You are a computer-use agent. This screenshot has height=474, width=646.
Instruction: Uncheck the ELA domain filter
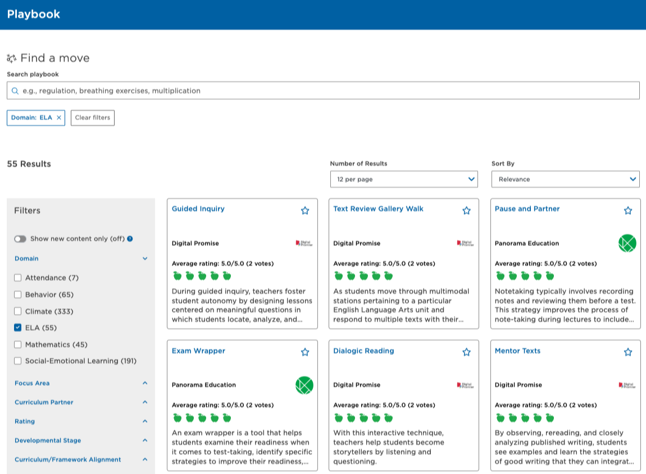[18, 328]
